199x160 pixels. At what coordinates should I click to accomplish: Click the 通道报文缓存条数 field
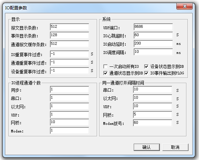(x=69, y=44)
